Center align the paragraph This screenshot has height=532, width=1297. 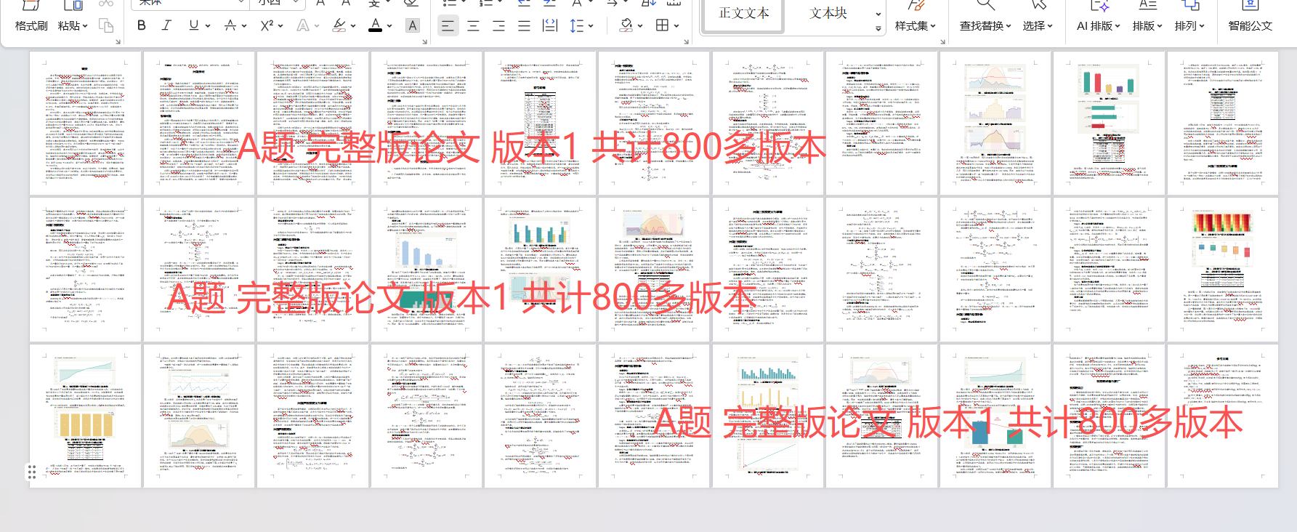click(x=473, y=26)
